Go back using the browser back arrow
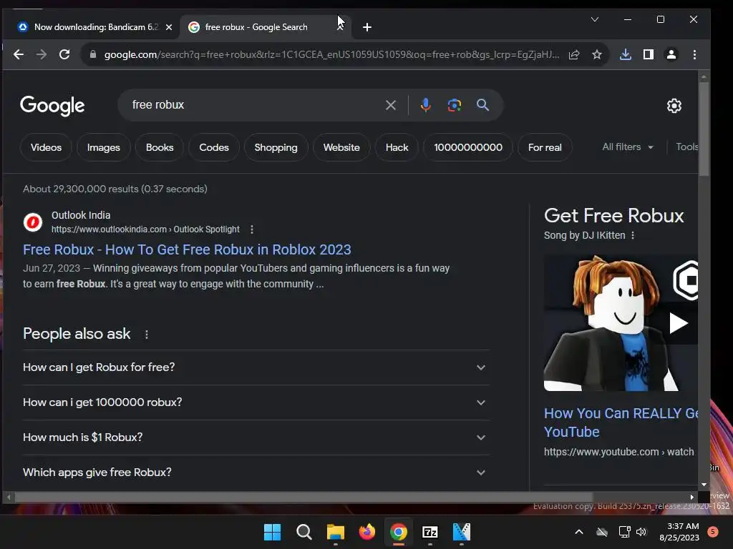 coord(18,54)
